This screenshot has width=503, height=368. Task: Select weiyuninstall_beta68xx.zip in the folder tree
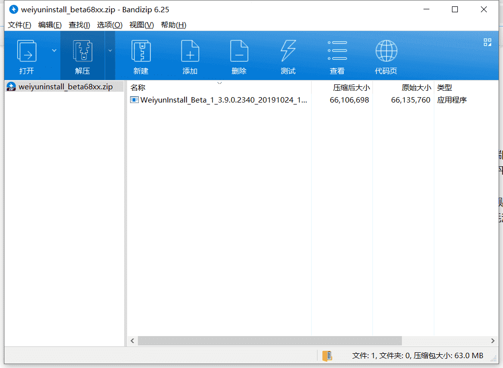66,87
